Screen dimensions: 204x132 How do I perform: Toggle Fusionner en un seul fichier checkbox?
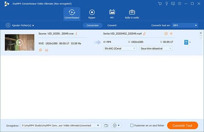click(x=132, y=125)
